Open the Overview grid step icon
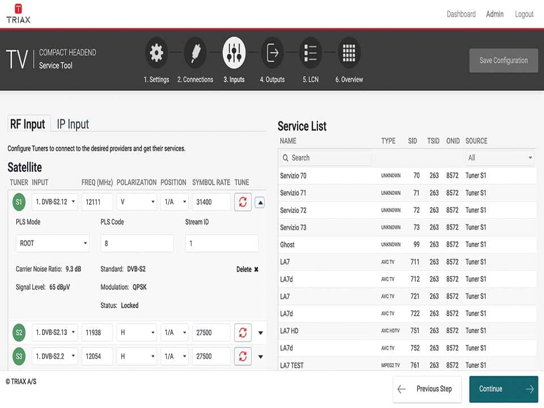This screenshot has width=544, height=408. point(349,53)
